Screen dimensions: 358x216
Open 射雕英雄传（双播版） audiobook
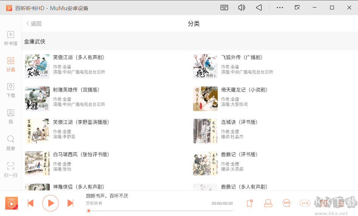point(76,90)
